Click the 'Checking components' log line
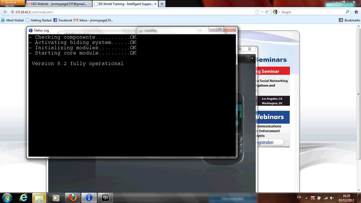This screenshot has height=203, width=361. pyautogui.click(x=83, y=37)
